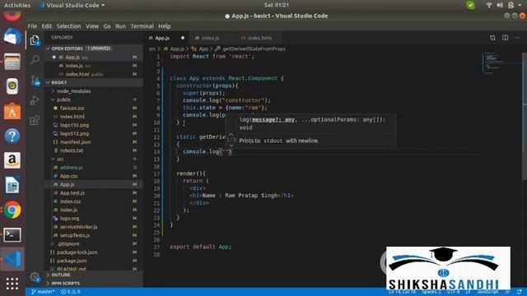Image resolution: width=527 pixels, height=296 pixels.
Task: Open the Source Control view
Action: [x=35, y=81]
